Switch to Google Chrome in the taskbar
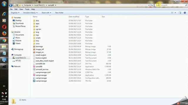This screenshot has height=105, width=188. pyautogui.click(x=4, y=40)
